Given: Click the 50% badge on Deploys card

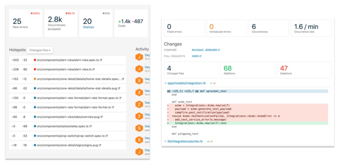Looking at the screenshot, I should pyautogui.click(x=106, y=14).
